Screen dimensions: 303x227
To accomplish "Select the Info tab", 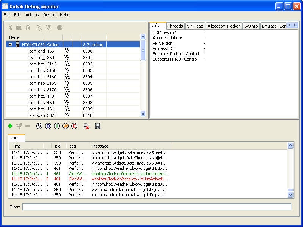I will click(158, 25).
